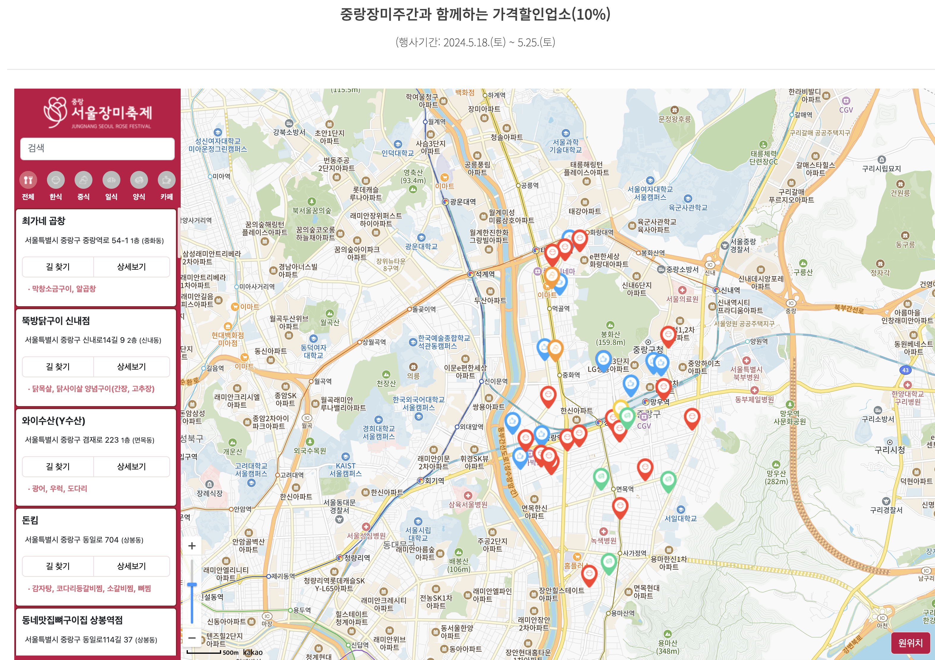Filter by 양식 Western food icon
935x660 pixels.
(x=139, y=180)
